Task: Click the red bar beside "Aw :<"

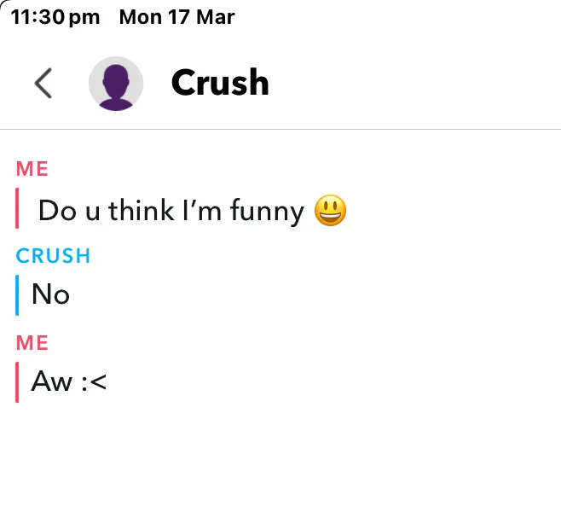Action: [x=17, y=381]
